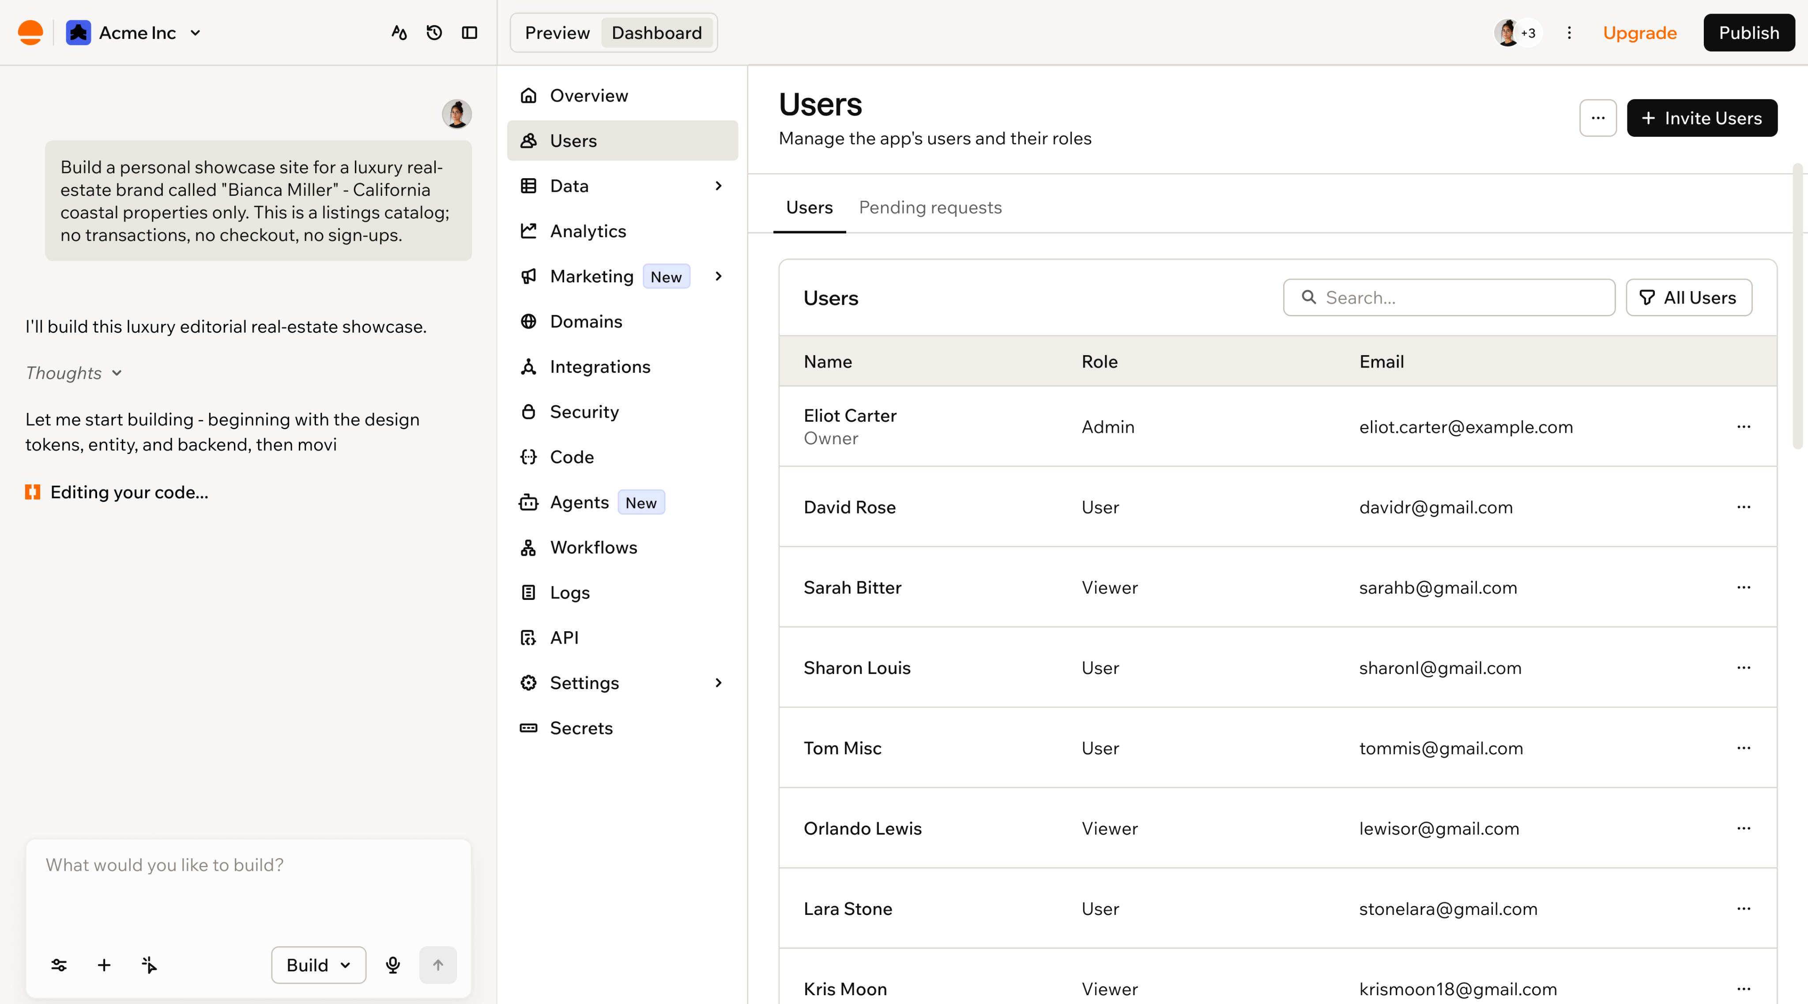Open row actions for Lara Stone
The width and height of the screenshot is (1808, 1004).
(1744, 909)
